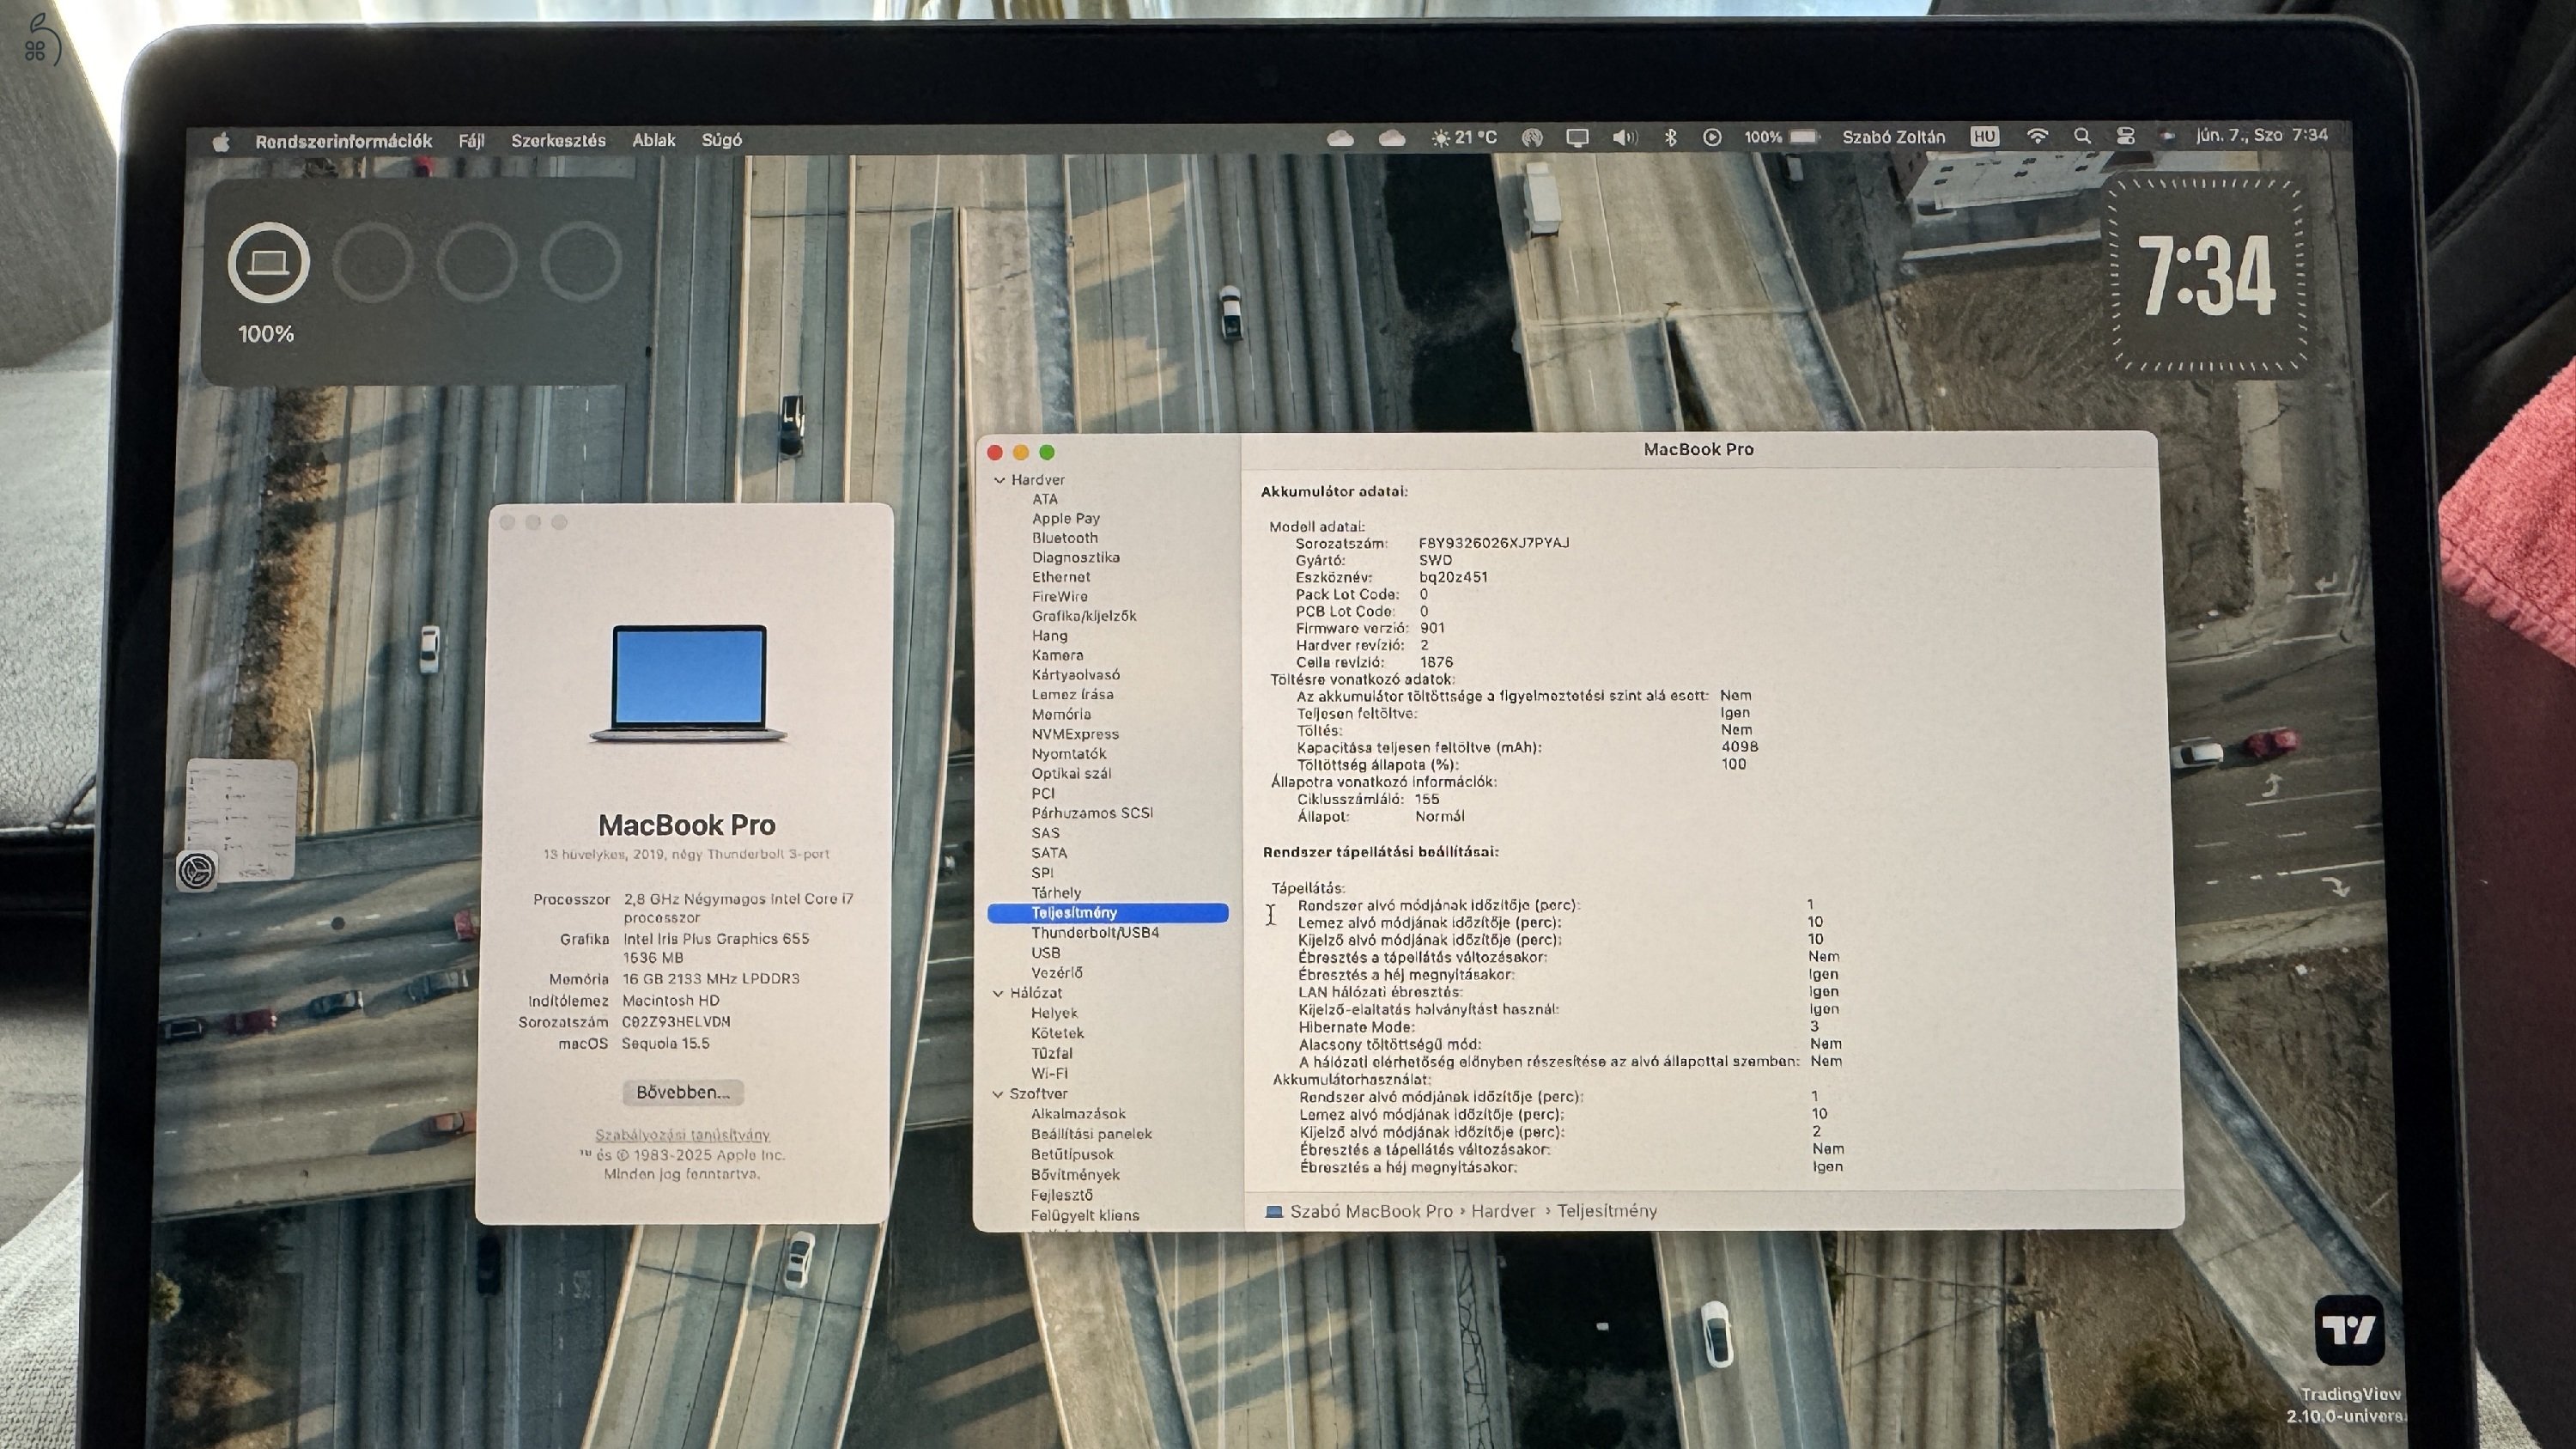Select Grafika/kijelzők in the sidebar
2576x1449 pixels.
click(1083, 616)
